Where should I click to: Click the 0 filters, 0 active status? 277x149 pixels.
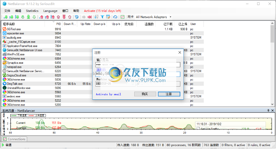click(233, 145)
